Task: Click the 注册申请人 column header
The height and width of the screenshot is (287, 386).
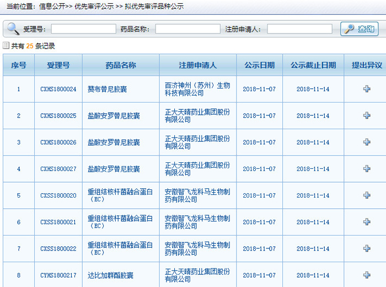Action: (x=198, y=65)
